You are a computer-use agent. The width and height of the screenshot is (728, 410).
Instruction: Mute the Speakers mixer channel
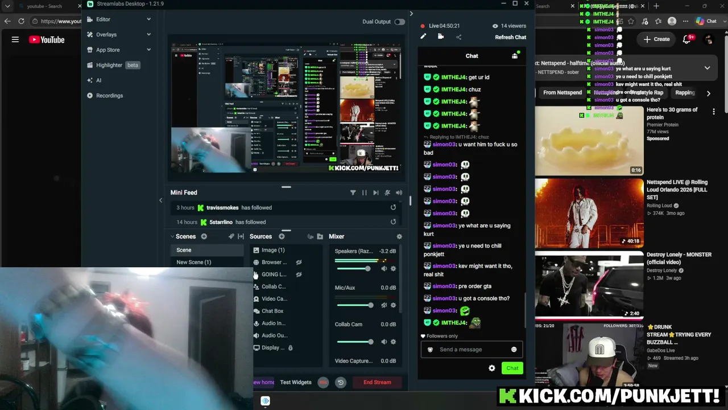384,269
